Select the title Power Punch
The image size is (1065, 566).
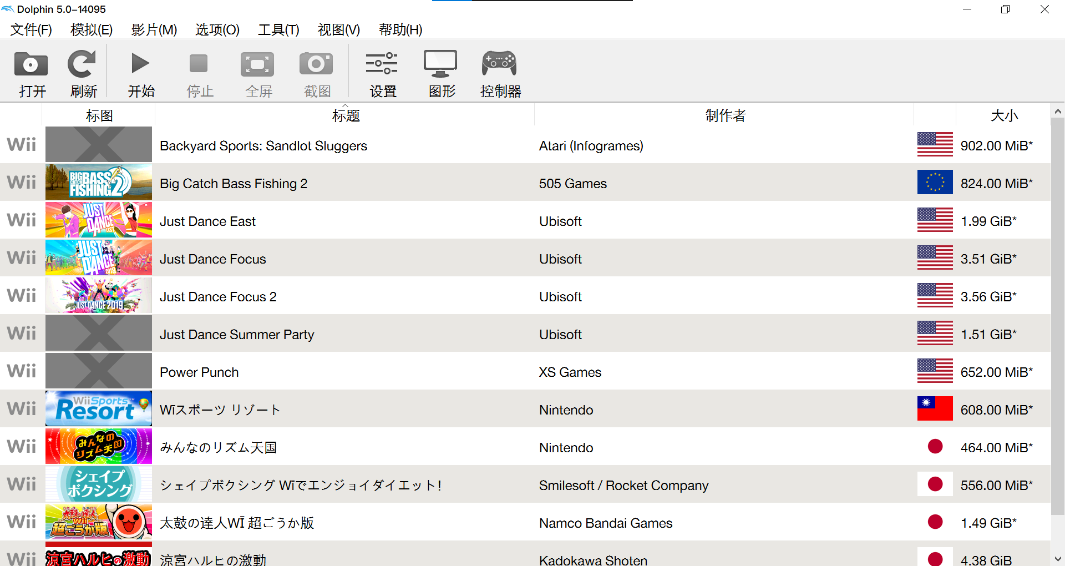pyautogui.click(x=199, y=372)
